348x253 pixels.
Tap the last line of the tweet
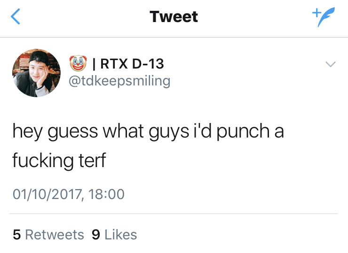point(59,161)
